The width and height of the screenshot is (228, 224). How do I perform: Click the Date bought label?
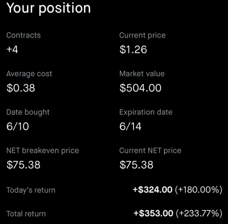28,112
